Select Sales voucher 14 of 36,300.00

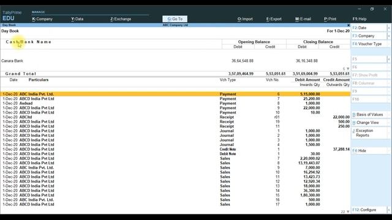(175, 191)
